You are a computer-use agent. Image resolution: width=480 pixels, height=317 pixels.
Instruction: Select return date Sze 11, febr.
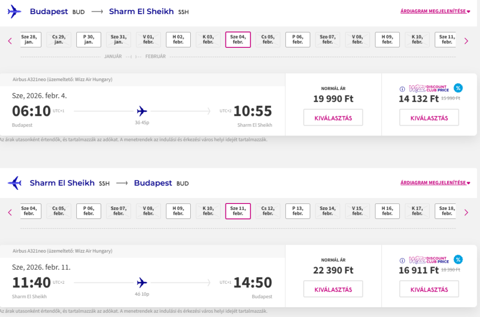(238, 211)
